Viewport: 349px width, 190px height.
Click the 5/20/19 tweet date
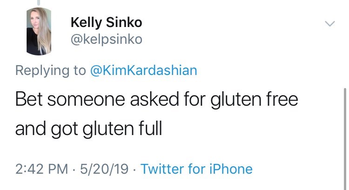(102, 168)
